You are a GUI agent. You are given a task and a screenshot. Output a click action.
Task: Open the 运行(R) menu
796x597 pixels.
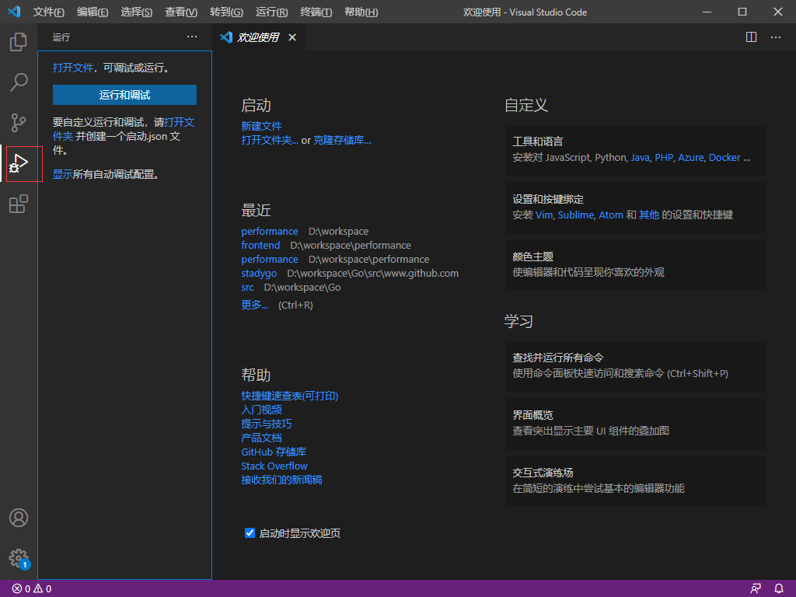271,12
